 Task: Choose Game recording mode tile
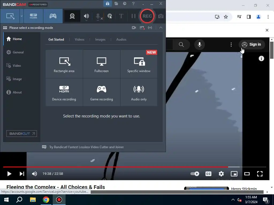coord(101,92)
